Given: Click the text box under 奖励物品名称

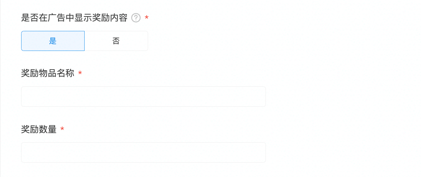Looking at the screenshot, I should click(143, 97).
